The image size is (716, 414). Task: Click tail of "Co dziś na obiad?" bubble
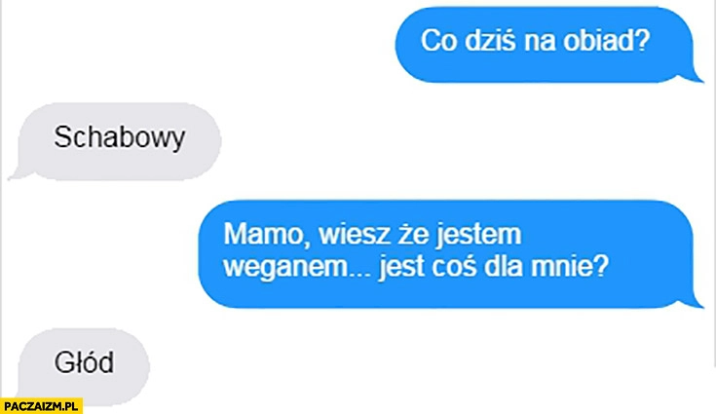coord(693,78)
